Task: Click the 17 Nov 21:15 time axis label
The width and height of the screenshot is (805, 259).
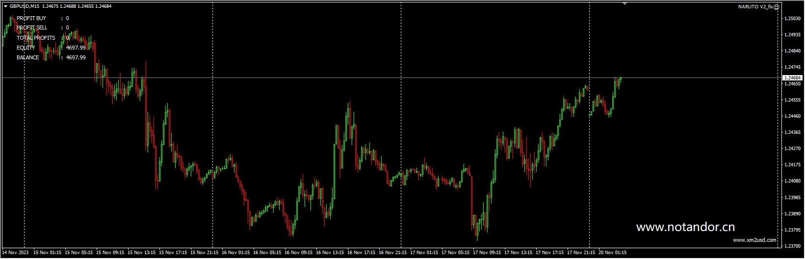Action: click(581, 253)
